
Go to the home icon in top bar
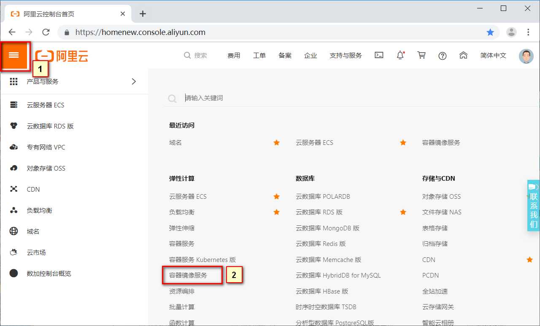point(463,55)
